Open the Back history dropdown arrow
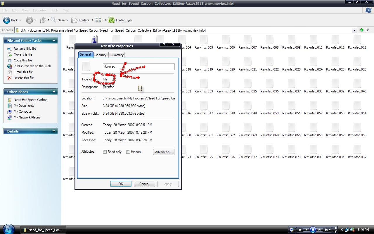The image size is (374, 234). tap(20, 20)
